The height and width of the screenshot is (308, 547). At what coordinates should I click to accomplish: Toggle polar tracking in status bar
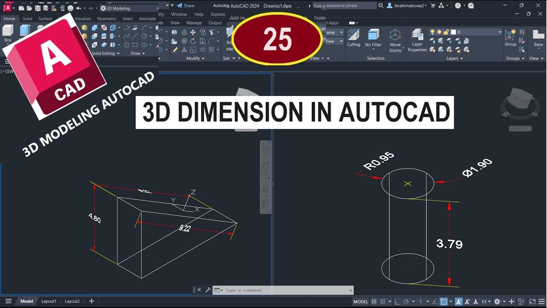(x=406, y=302)
